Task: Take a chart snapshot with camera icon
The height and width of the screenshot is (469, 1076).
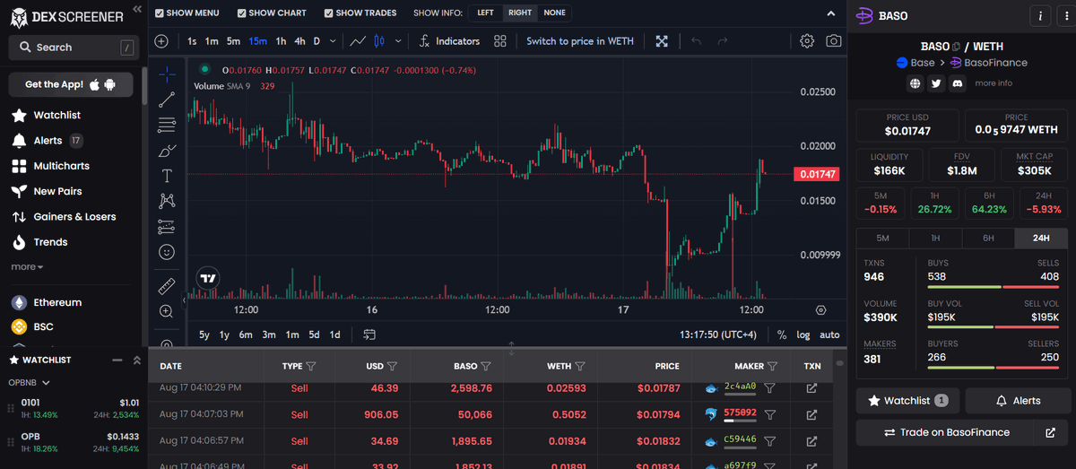Action: (x=834, y=41)
